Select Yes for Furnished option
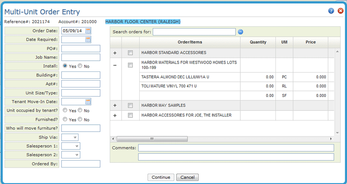347x184 pixels. 65,119
